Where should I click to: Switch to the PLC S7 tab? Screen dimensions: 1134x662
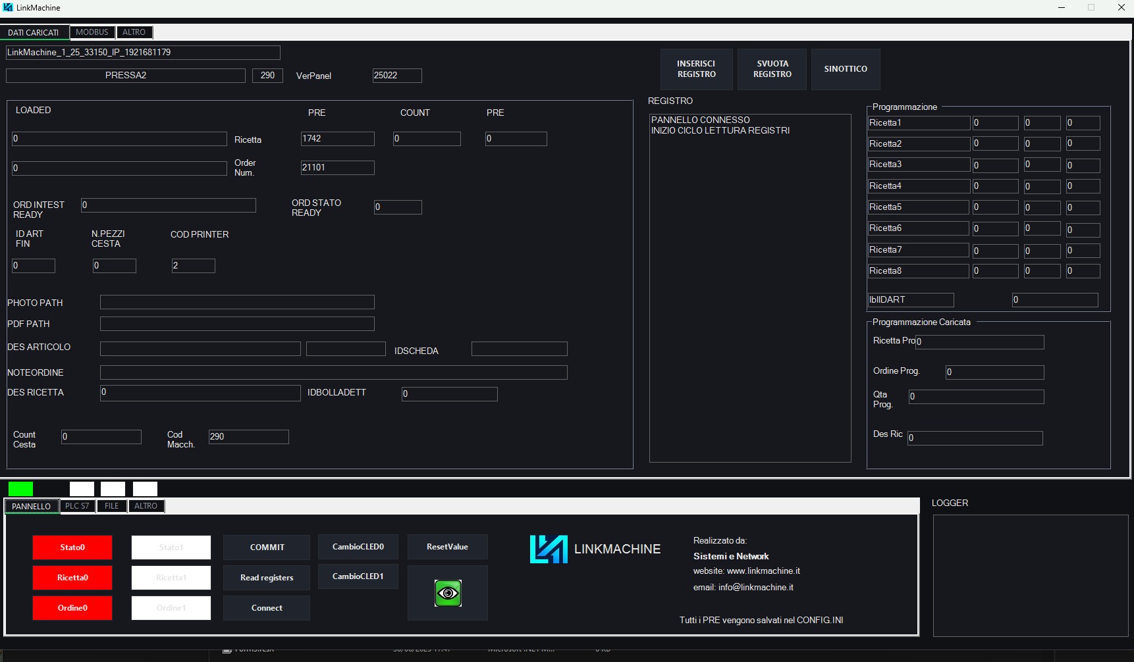pyautogui.click(x=77, y=506)
